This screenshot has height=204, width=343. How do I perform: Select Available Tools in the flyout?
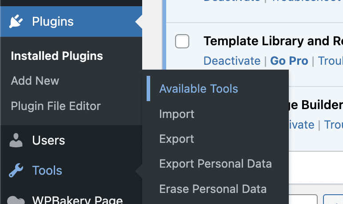[199, 89]
